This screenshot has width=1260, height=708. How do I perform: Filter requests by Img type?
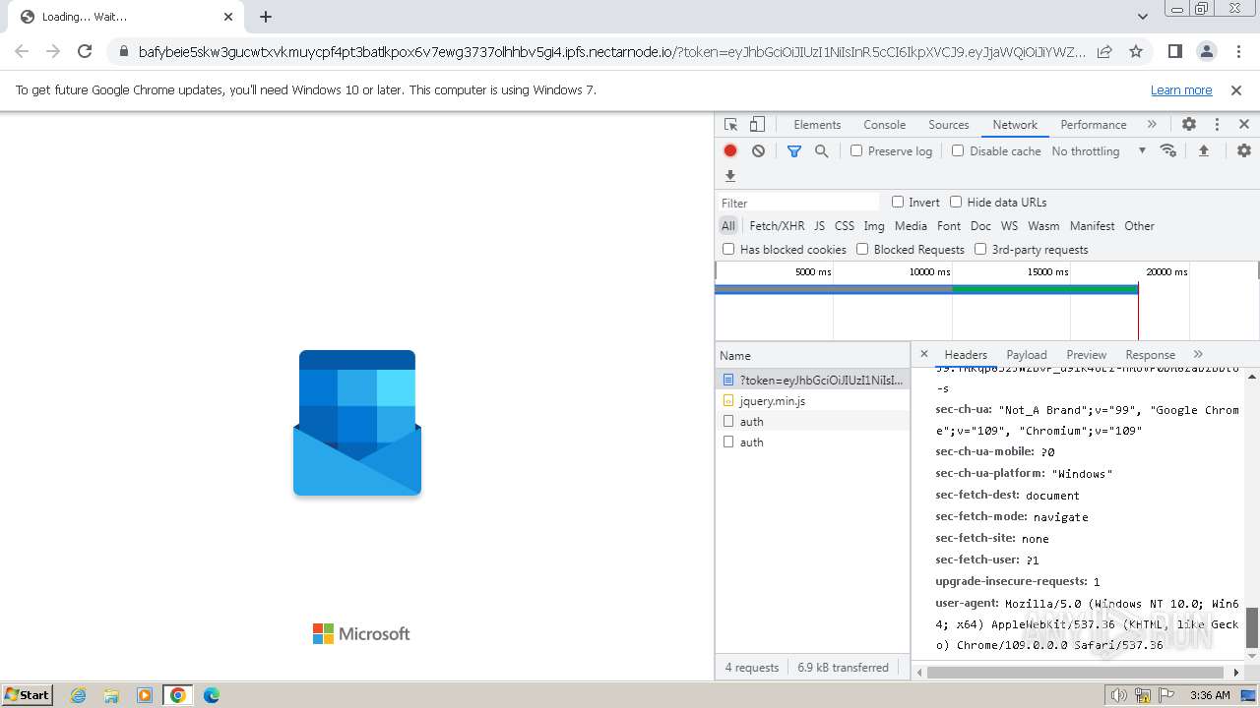(874, 226)
